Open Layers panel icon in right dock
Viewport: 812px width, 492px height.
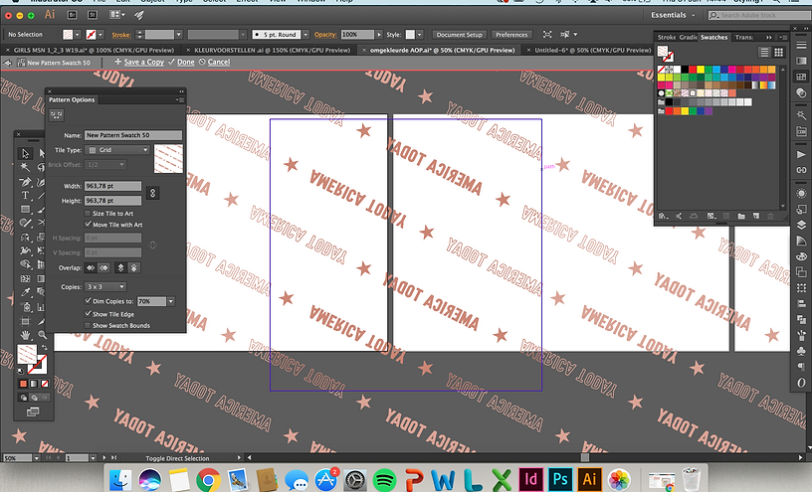[x=801, y=225]
